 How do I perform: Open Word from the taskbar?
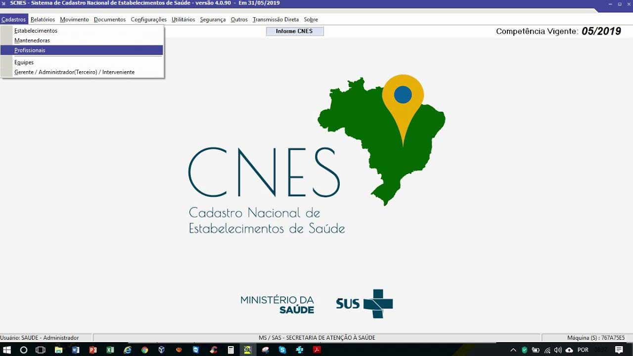point(76,350)
